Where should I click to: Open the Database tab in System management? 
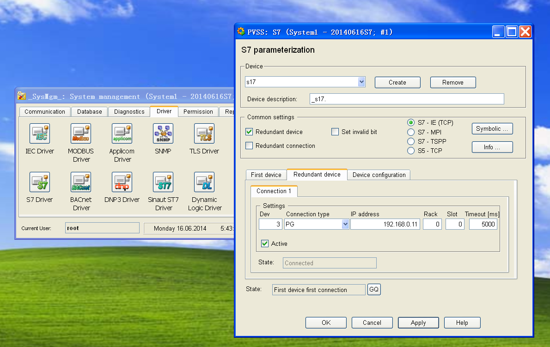[90, 111]
